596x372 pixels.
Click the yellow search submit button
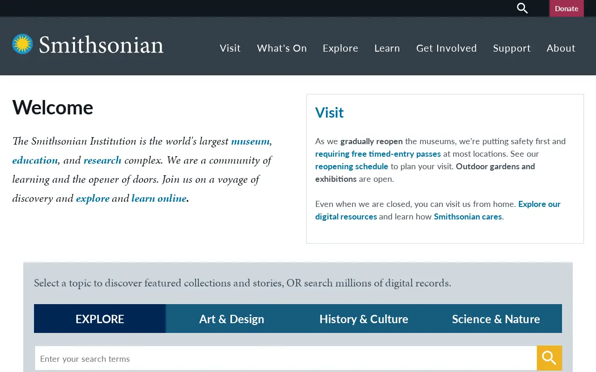tap(549, 358)
